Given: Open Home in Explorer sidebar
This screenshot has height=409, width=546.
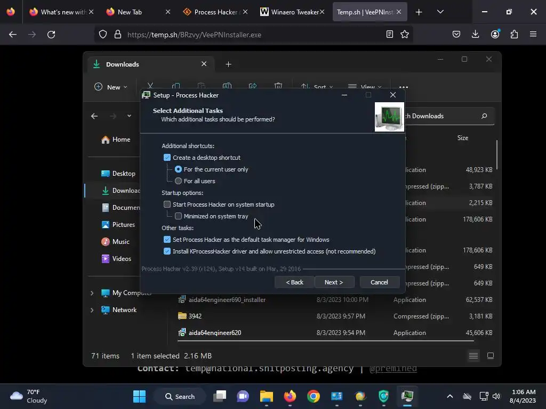Looking at the screenshot, I should point(116,140).
